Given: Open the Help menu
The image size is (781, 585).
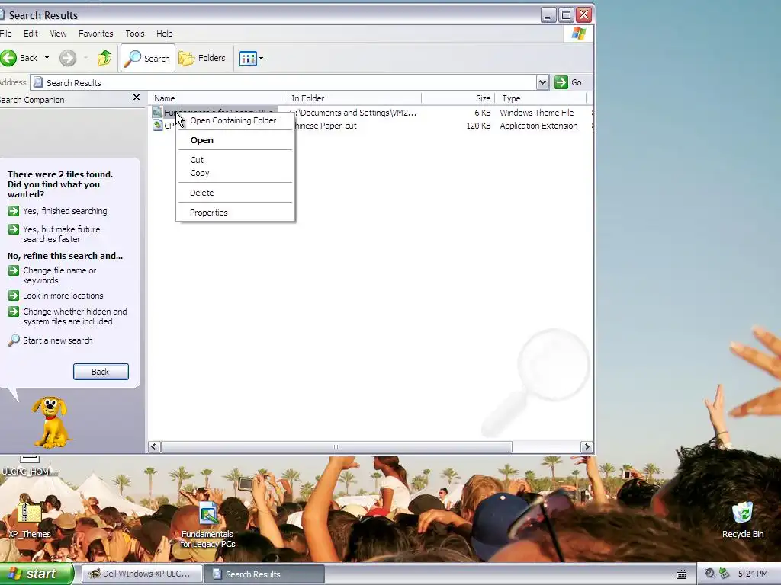Looking at the screenshot, I should pos(165,34).
